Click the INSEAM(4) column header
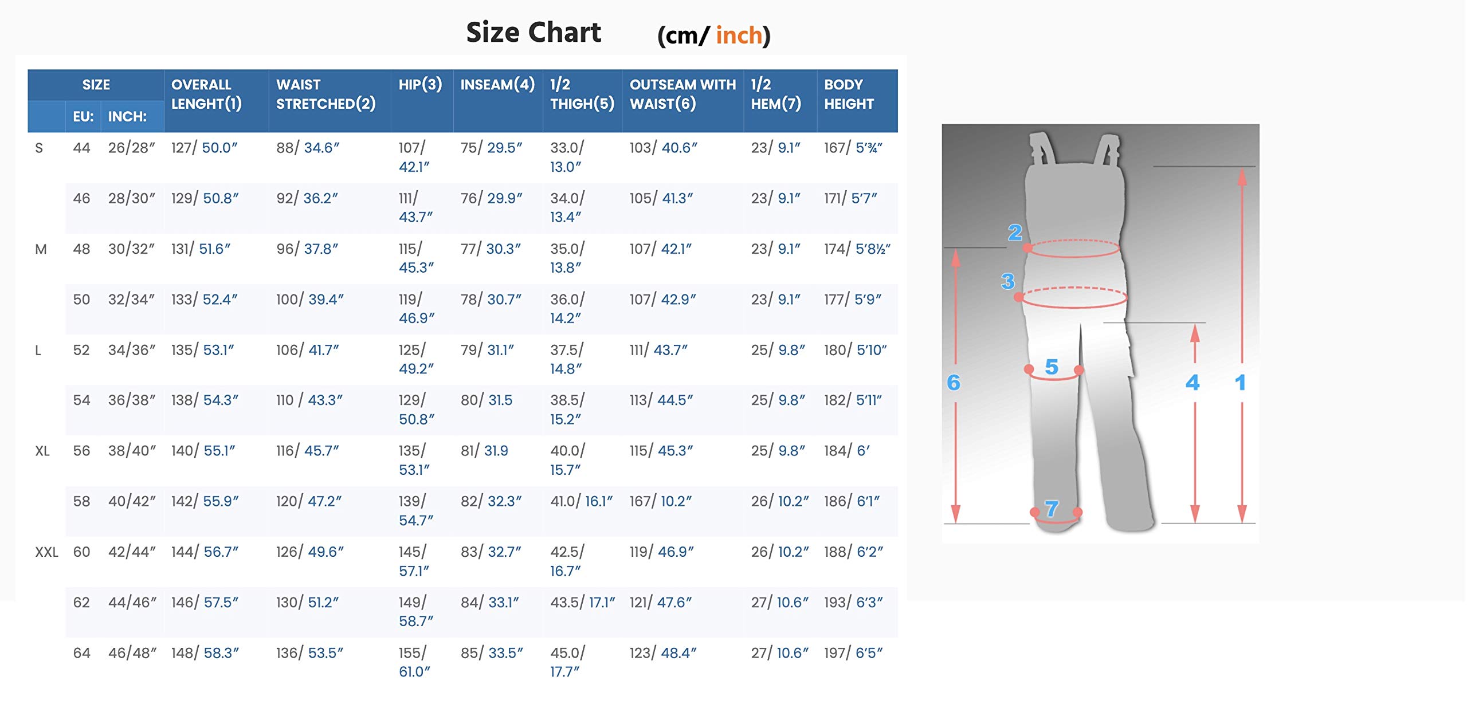1467x704 pixels. click(x=497, y=85)
